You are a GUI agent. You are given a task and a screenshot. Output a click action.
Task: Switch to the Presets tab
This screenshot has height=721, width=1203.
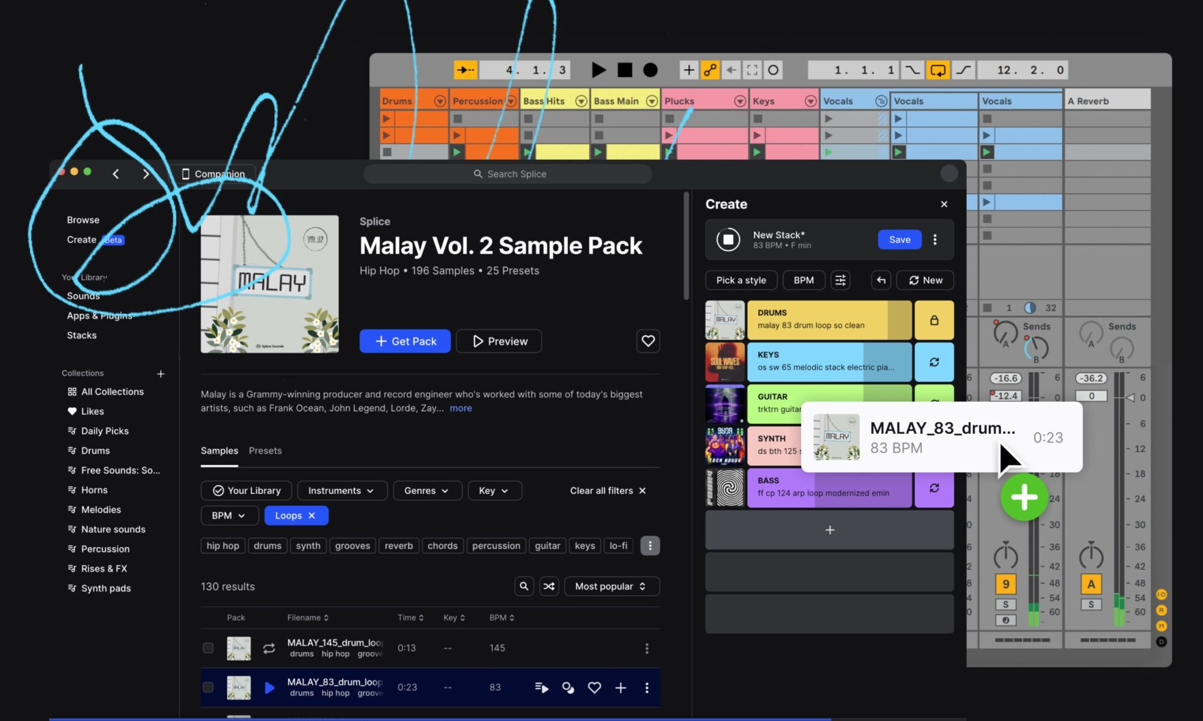tap(265, 451)
